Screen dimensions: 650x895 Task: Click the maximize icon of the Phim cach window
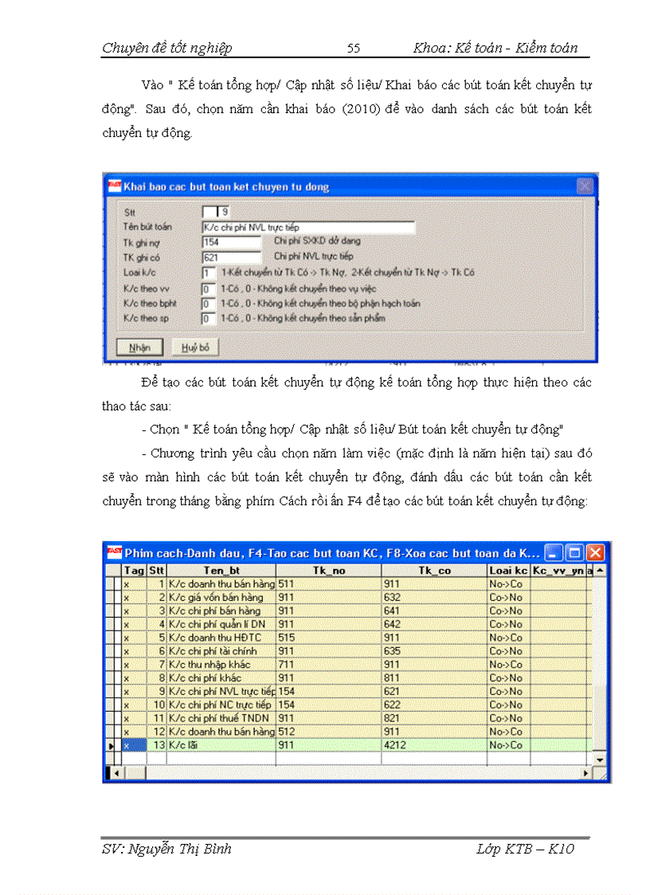click(x=575, y=552)
